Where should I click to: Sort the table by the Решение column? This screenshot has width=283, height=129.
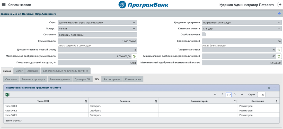pyautogui.click(x=156, y=101)
